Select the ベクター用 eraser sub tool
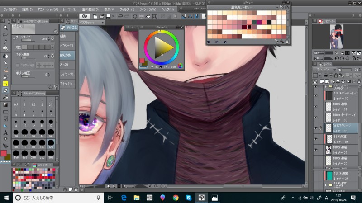The width and height of the screenshot is (362, 203). [67, 46]
